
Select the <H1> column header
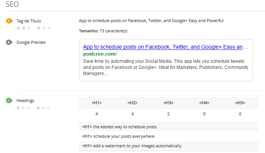96,103
